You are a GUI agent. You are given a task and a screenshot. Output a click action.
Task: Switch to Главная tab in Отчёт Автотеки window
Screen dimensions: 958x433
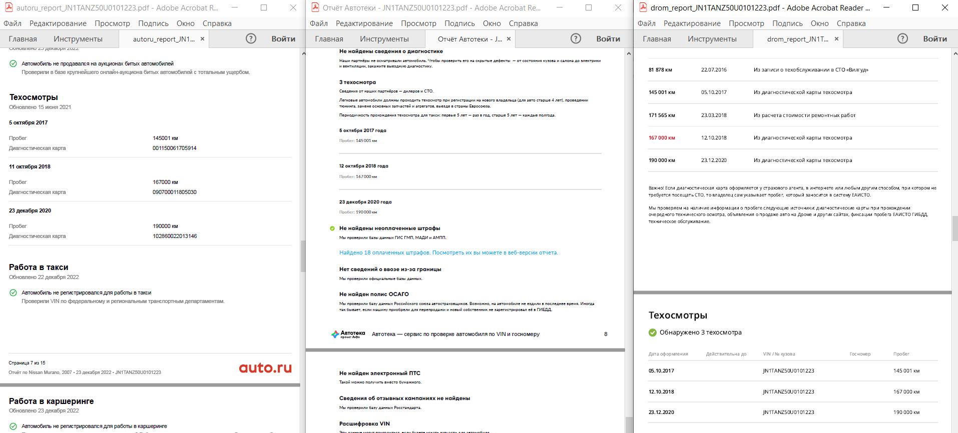click(x=329, y=39)
